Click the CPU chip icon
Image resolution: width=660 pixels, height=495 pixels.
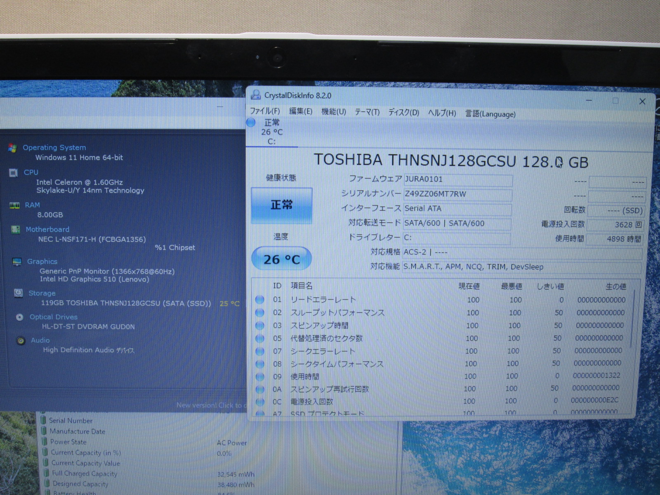13,173
